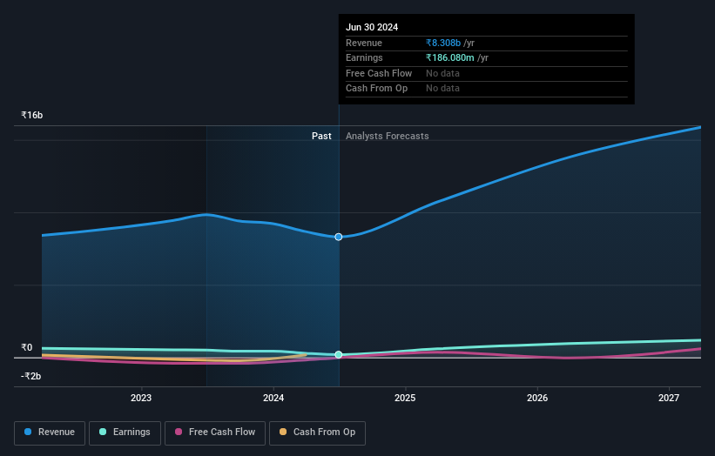Click the Earnings row label in tooltip
This screenshot has width=715, height=456.
[364, 57]
